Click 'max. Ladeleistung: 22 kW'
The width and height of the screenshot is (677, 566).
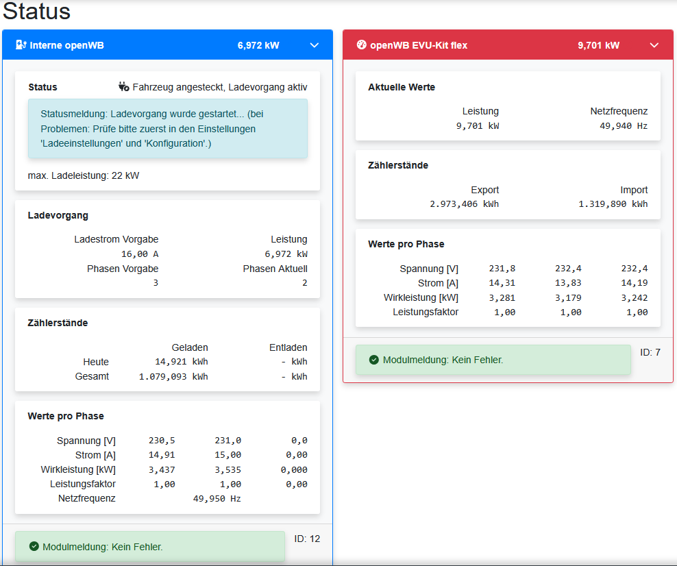pos(84,175)
